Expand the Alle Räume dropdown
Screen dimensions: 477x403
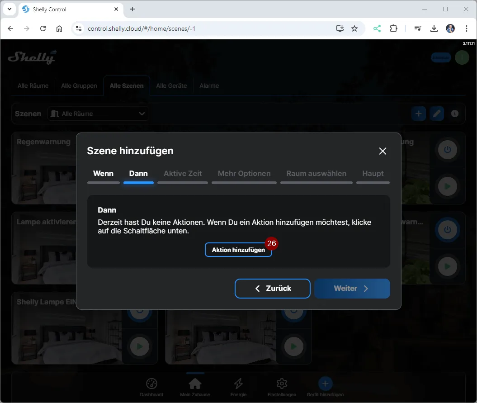(x=98, y=114)
